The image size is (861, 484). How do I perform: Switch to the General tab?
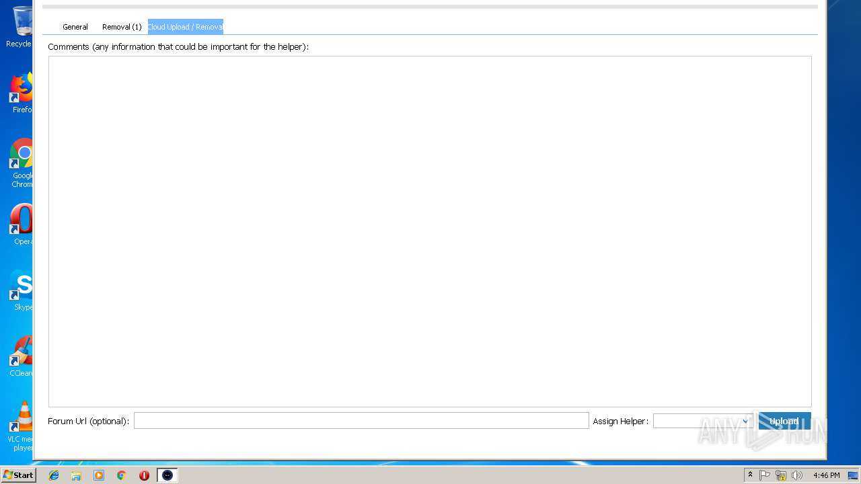tap(75, 27)
